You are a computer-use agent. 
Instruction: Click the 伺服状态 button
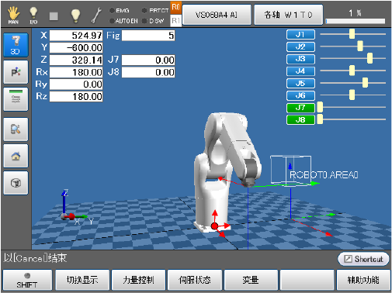coord(195,280)
